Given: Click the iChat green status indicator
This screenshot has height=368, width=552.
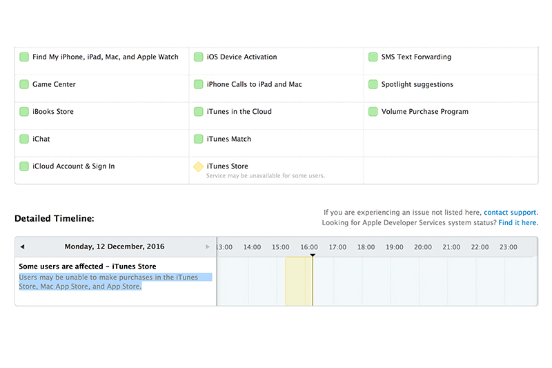Looking at the screenshot, I should pos(24,139).
